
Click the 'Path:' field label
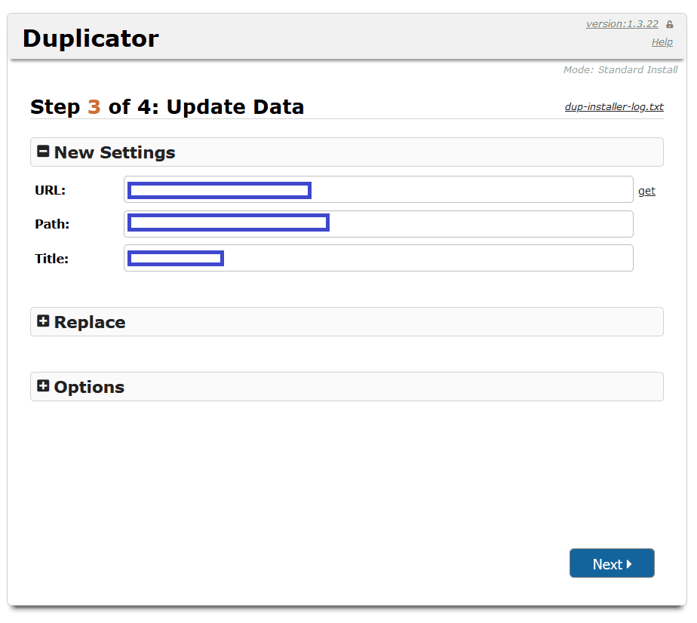click(x=52, y=224)
